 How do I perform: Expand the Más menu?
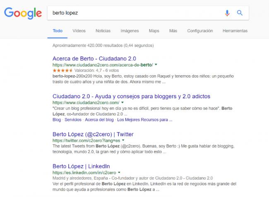173,31
